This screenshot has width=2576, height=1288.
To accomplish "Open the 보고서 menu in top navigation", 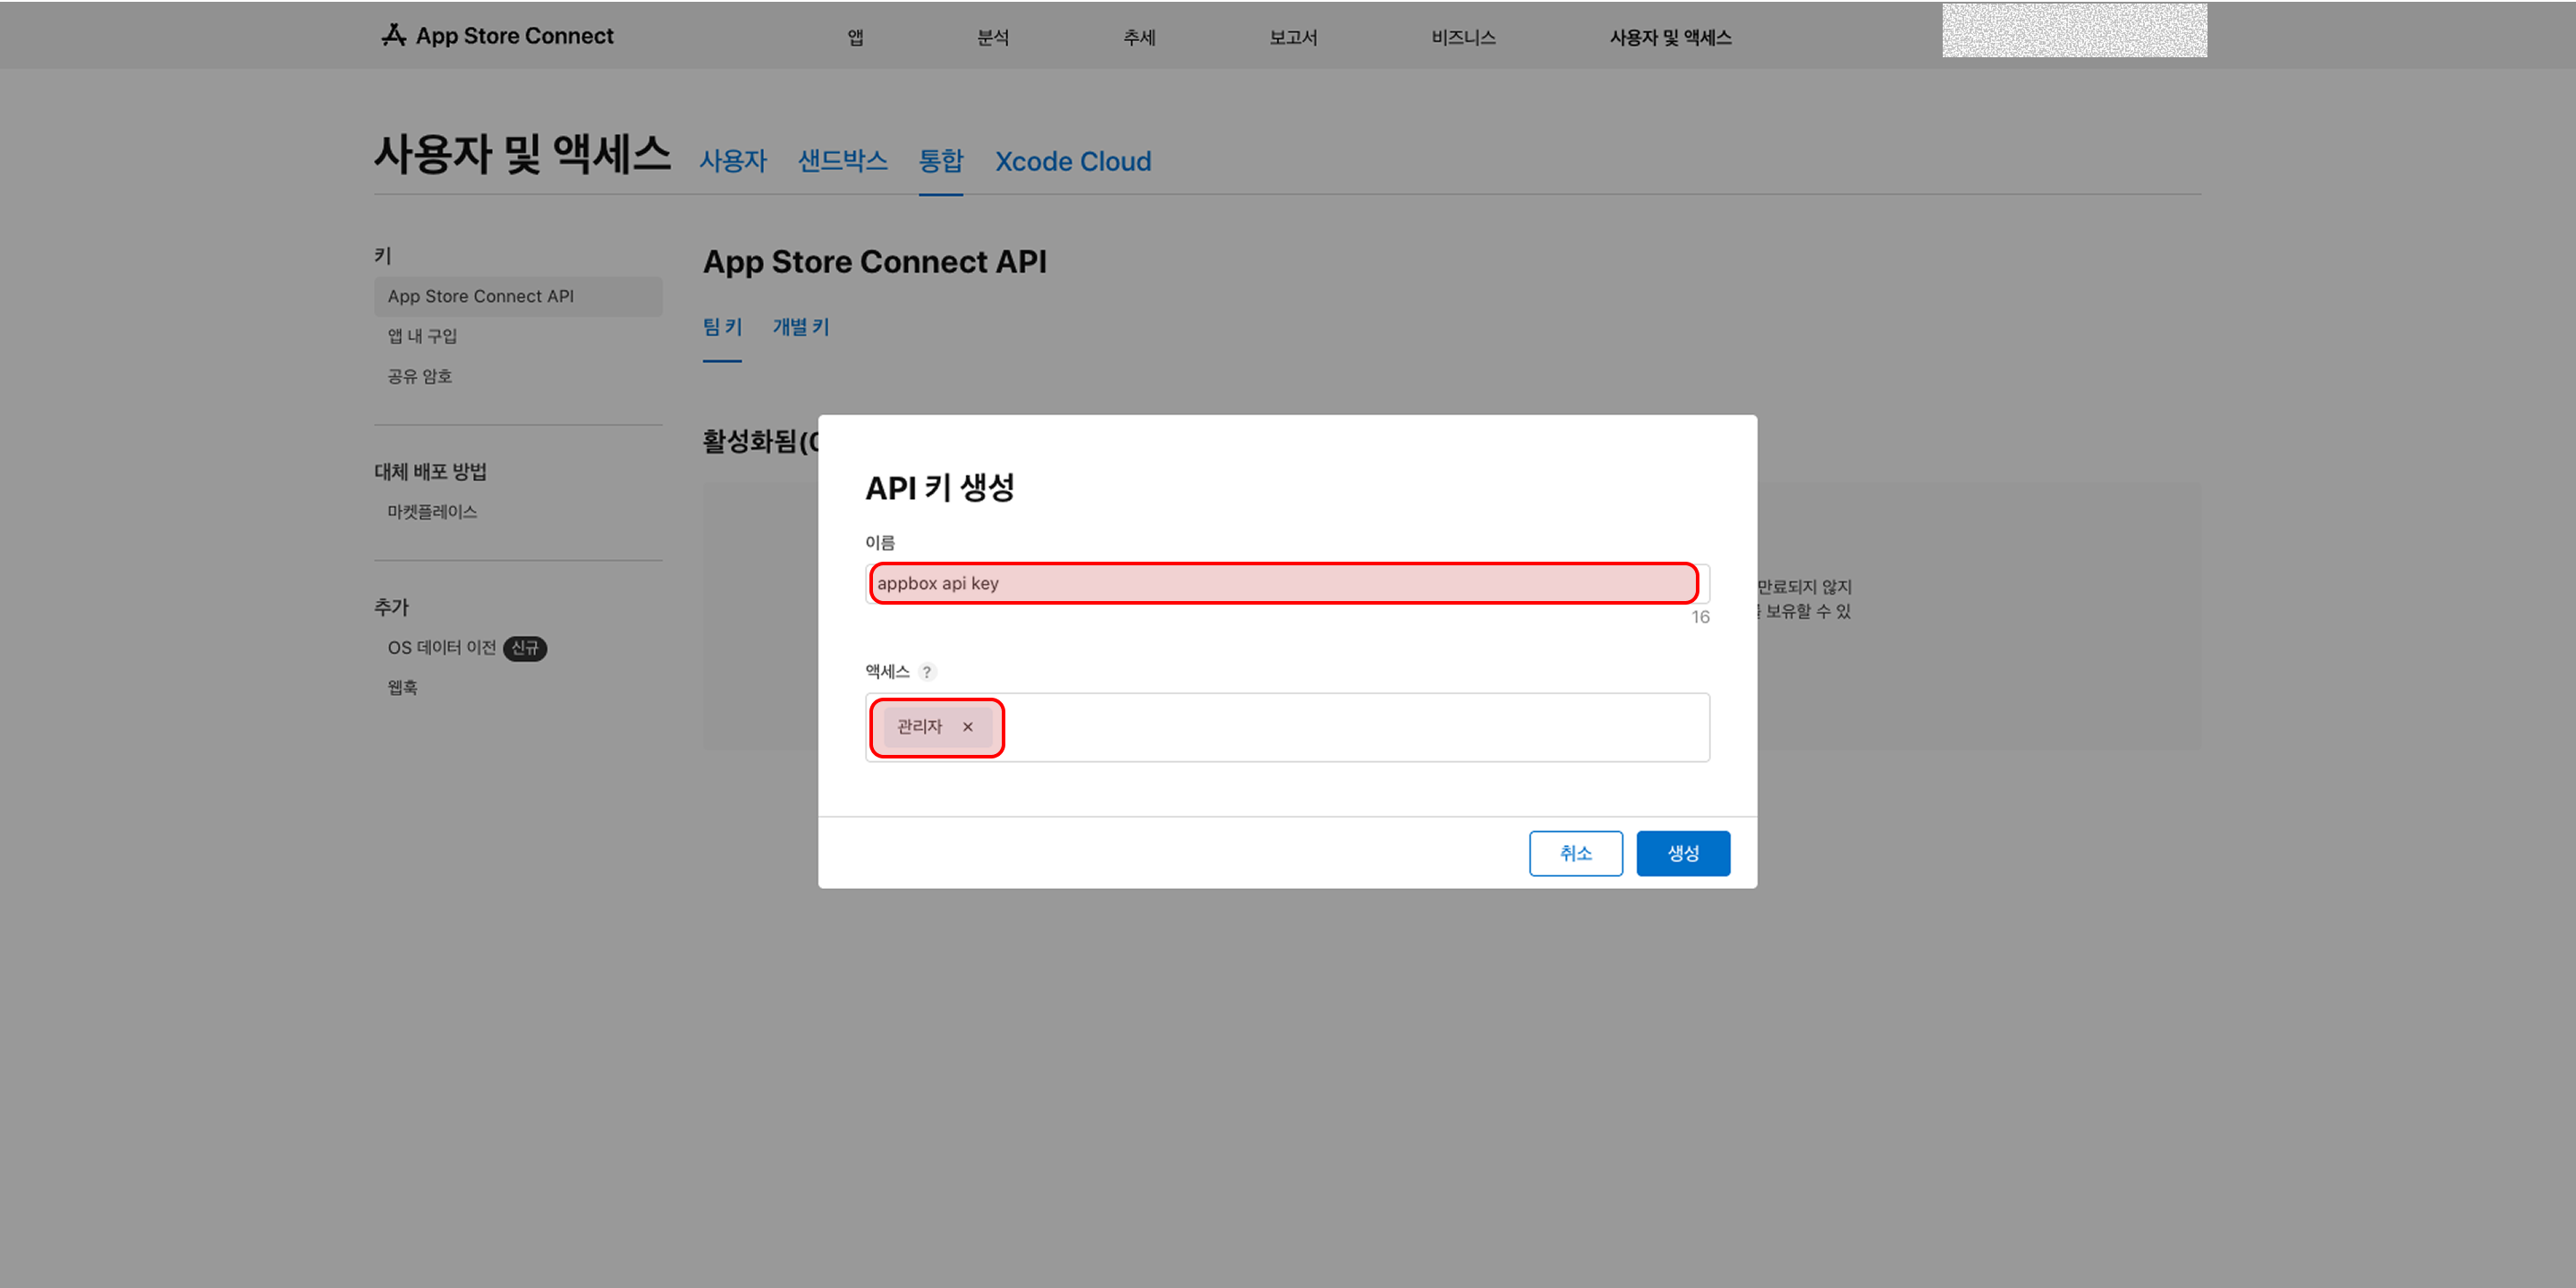I will click(x=1293, y=37).
